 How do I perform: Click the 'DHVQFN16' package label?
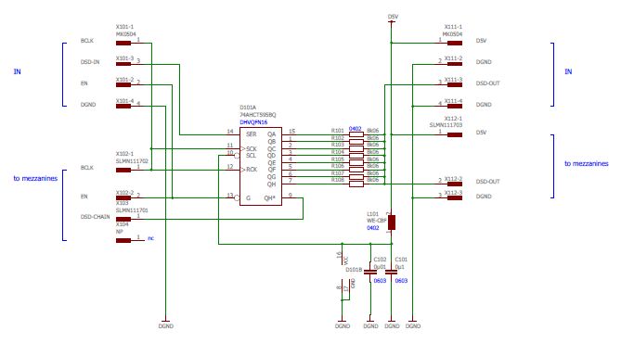pyautogui.click(x=253, y=122)
